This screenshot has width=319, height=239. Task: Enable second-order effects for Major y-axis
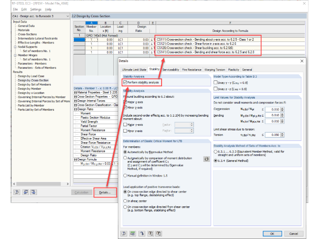(125, 125)
